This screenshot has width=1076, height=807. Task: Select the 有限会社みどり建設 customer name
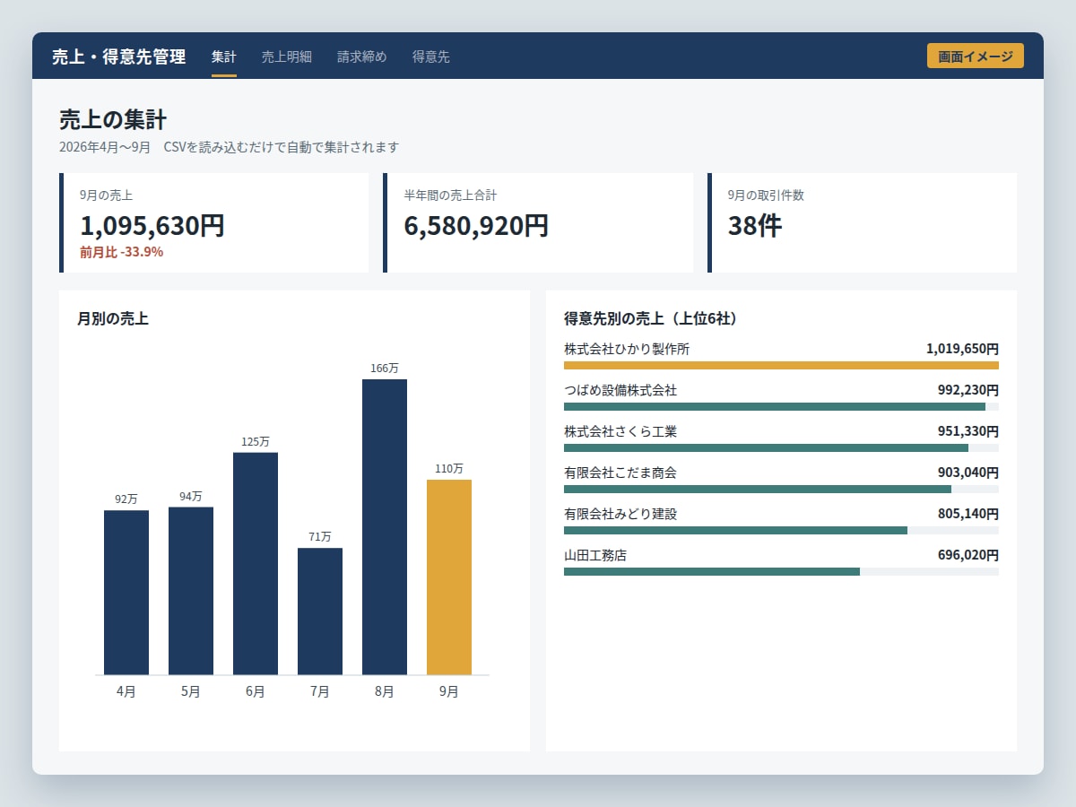coord(620,514)
